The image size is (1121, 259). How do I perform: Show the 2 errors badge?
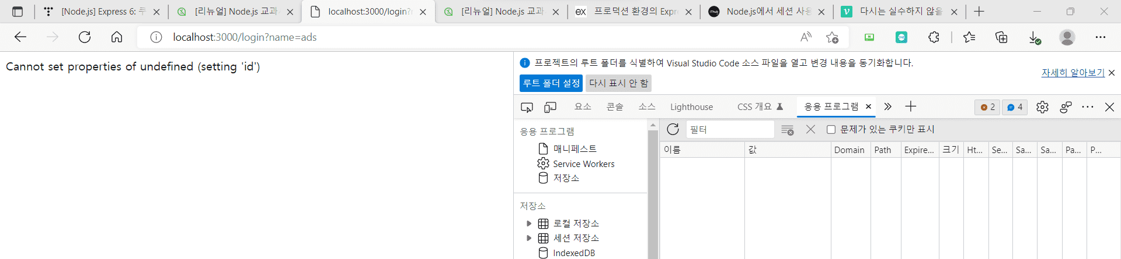987,107
